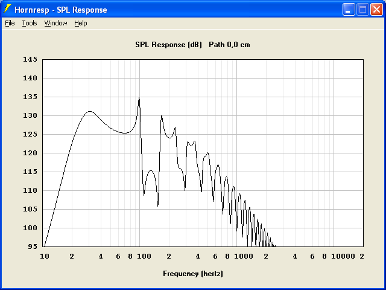This screenshot has width=386, height=290.
Task: Minimize the Hornresp window
Action: click(x=349, y=10)
